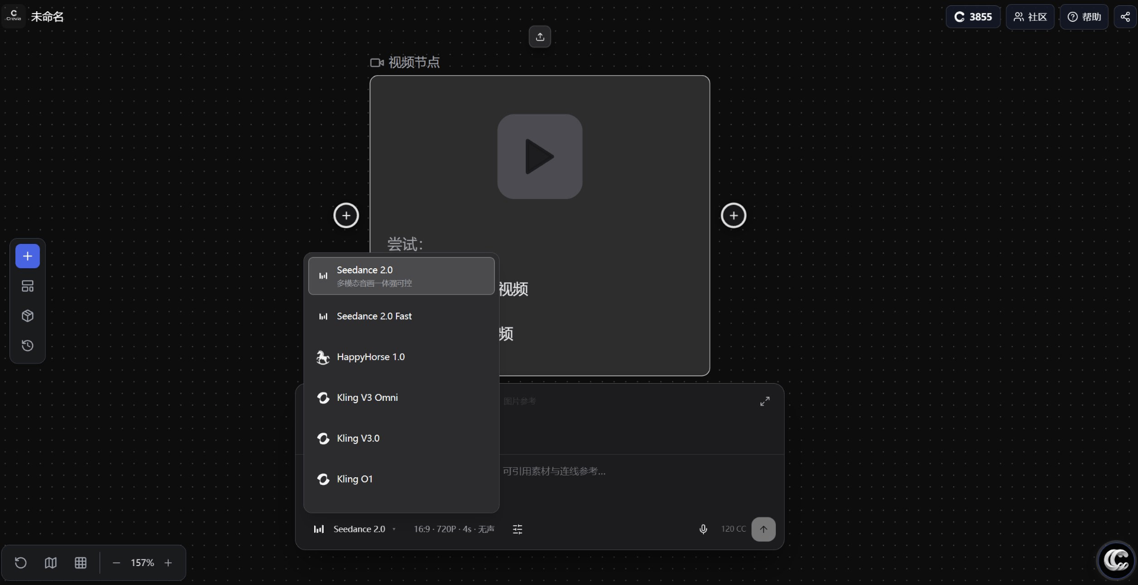This screenshot has width=1138, height=585.
Task: Click the blue add node button in sidebar
Action: pos(28,256)
